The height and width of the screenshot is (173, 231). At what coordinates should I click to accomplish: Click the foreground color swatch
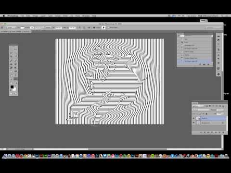point(12,86)
